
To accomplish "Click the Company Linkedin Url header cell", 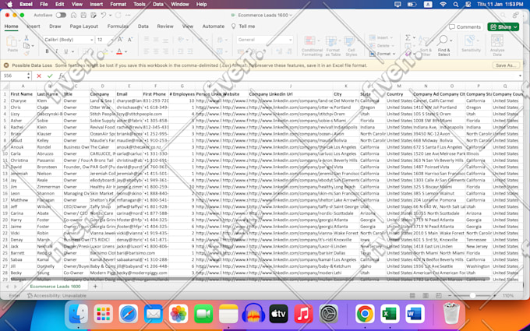I will [291, 94].
